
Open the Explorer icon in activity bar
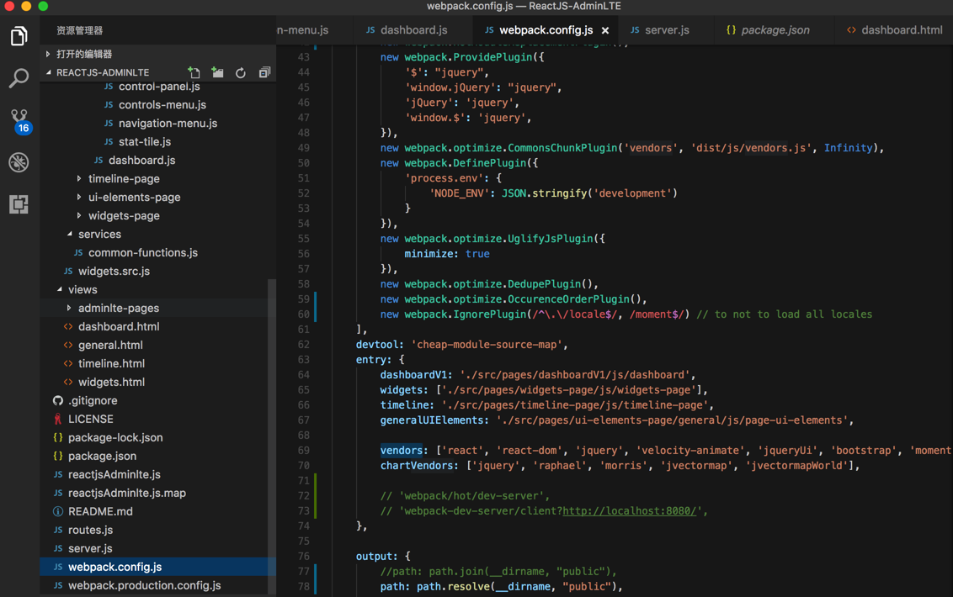pyautogui.click(x=19, y=36)
